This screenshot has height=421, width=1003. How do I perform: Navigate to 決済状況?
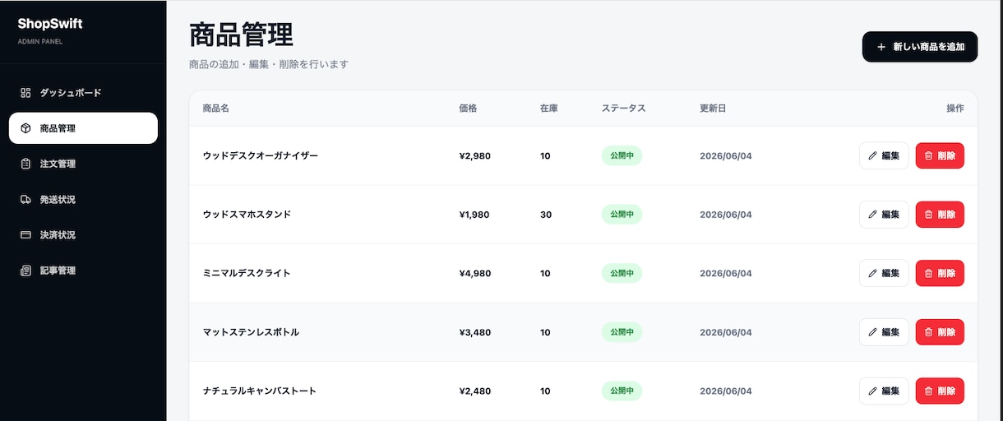point(83,234)
